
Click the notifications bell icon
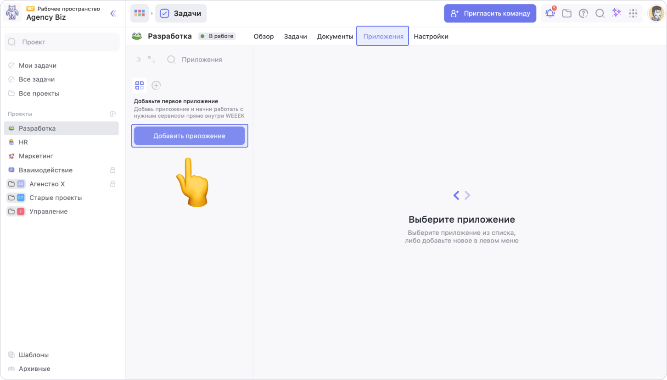point(550,14)
